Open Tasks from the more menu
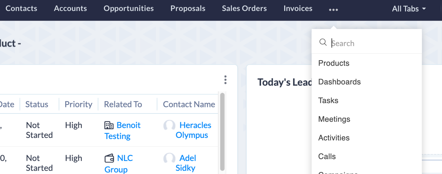 point(328,100)
